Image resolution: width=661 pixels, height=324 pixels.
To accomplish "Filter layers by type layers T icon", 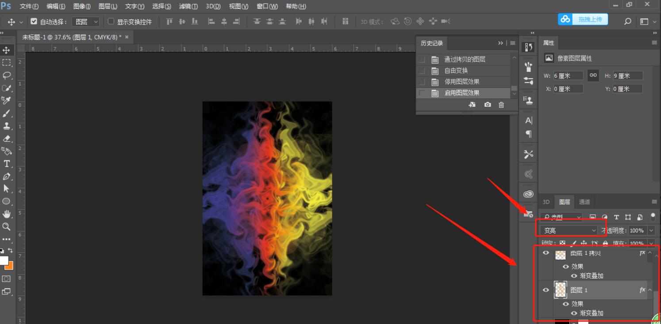I will 616,217.
